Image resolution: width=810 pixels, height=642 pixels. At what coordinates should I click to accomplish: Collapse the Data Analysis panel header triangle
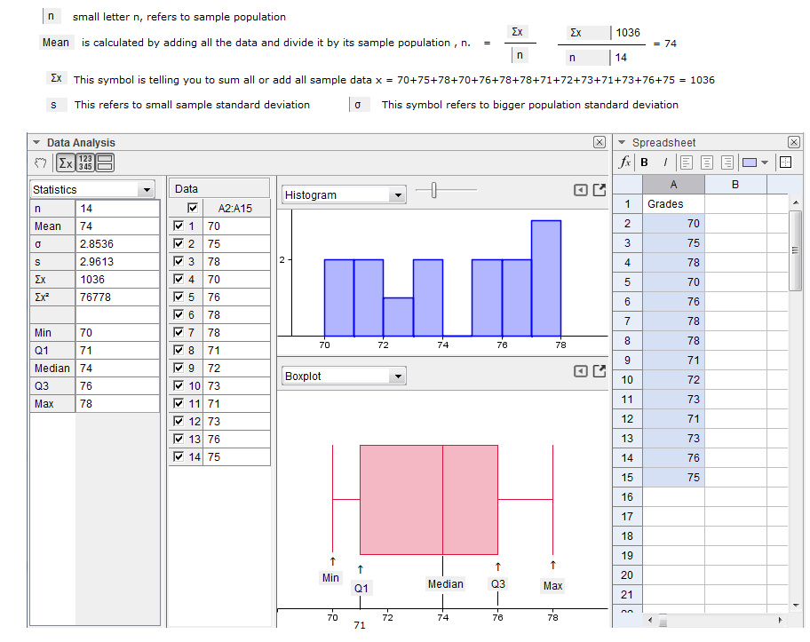click(x=36, y=142)
